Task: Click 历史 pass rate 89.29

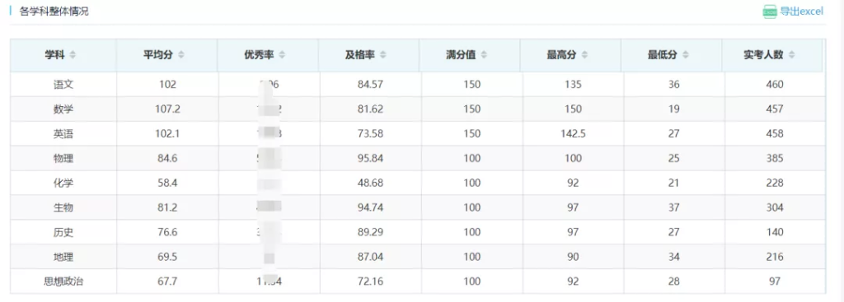Action: (x=370, y=232)
